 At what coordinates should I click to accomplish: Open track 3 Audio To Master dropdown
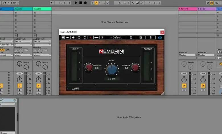pos(23,55)
